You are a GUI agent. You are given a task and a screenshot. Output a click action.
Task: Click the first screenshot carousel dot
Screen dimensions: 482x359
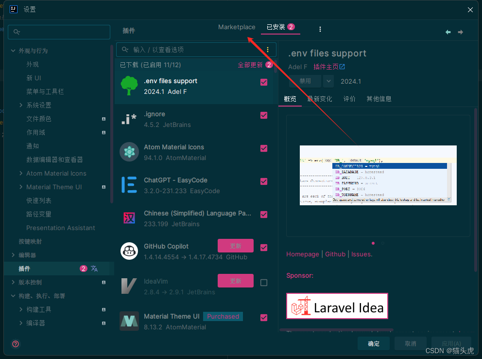tap(373, 243)
